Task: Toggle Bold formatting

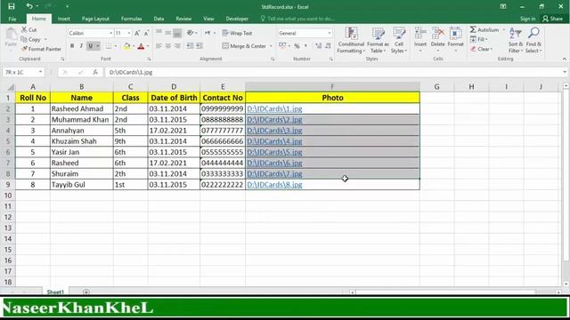Action: click(72, 46)
